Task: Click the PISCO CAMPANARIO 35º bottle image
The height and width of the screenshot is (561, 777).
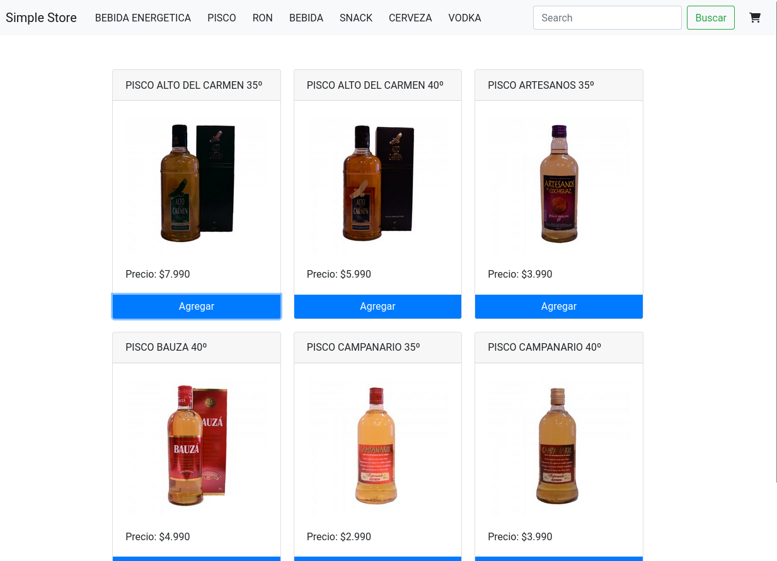Action: tap(377, 445)
